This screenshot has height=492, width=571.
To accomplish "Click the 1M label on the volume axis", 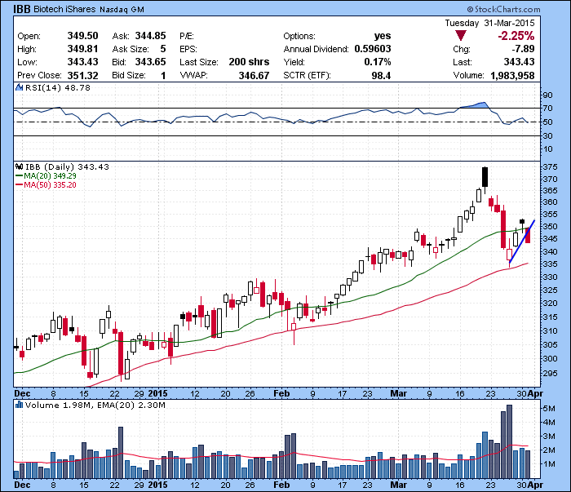I will pyautogui.click(x=549, y=464).
